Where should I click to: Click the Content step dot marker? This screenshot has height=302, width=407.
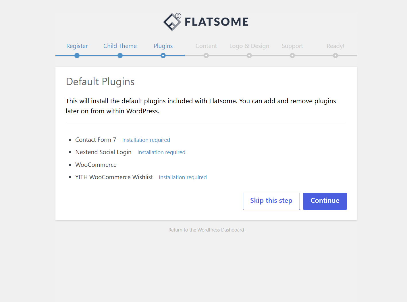pos(206,56)
